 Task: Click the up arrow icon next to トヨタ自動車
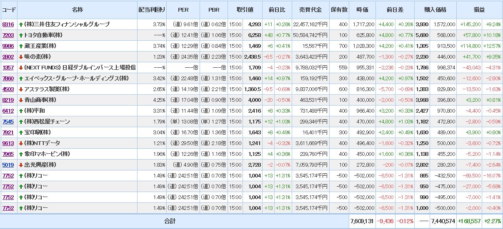click(21, 35)
